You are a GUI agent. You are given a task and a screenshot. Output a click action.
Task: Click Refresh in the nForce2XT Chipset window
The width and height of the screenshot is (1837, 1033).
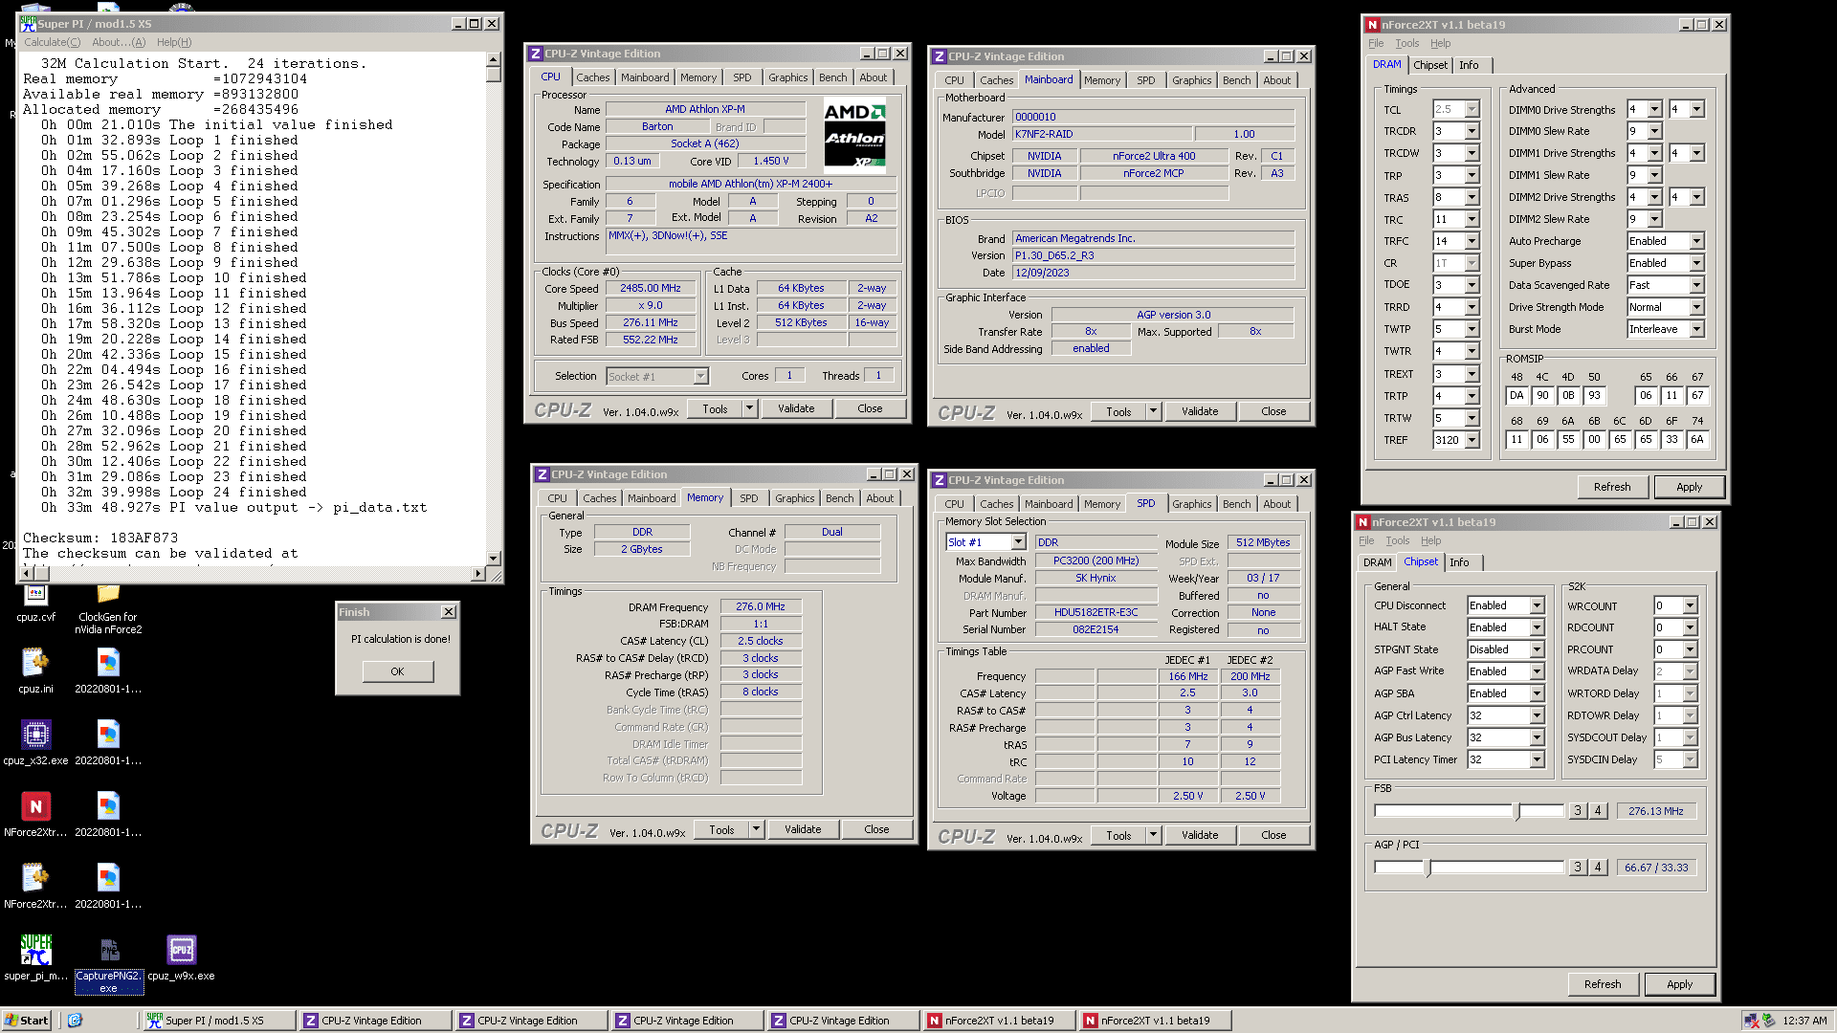tap(1603, 984)
